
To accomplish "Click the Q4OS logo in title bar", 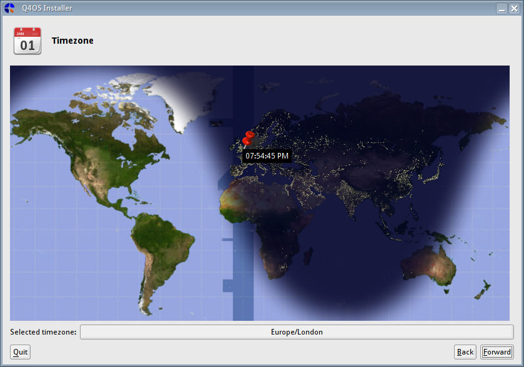I will (x=9, y=8).
